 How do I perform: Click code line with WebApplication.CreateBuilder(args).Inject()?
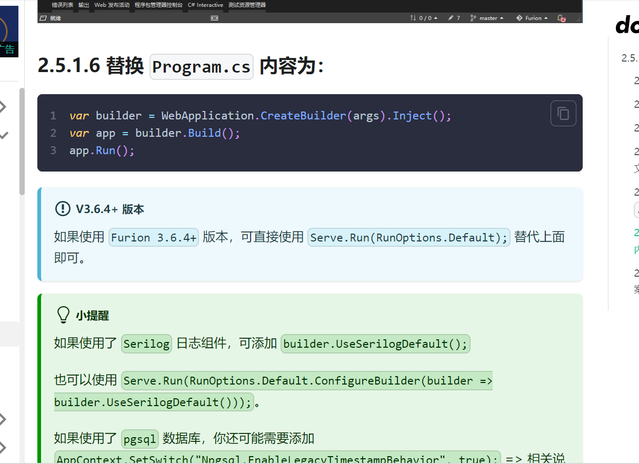(x=260, y=116)
